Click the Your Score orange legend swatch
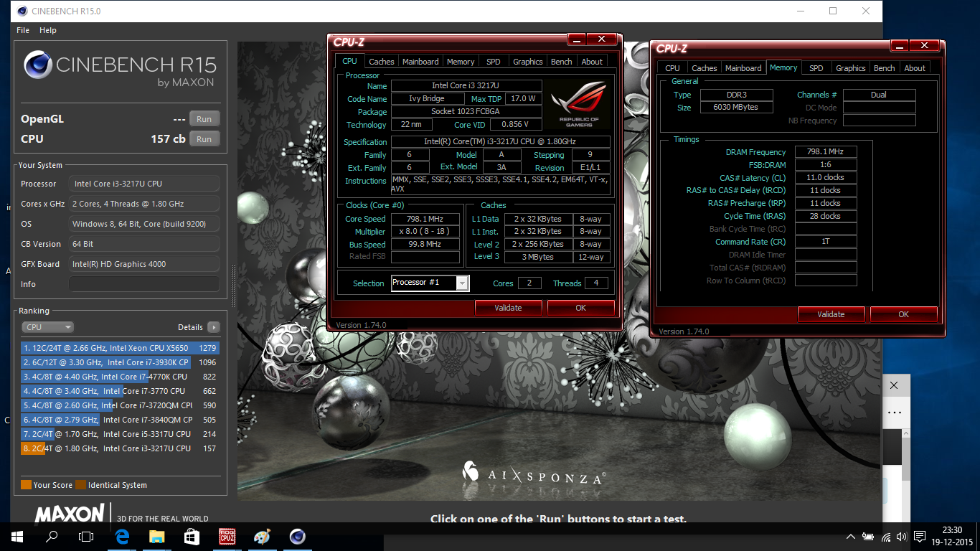Screen dimensions: 980x551 click(x=27, y=485)
